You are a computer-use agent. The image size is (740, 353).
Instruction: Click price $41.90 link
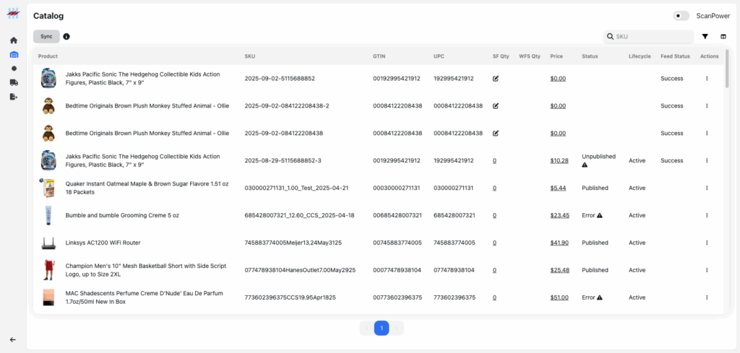559,243
